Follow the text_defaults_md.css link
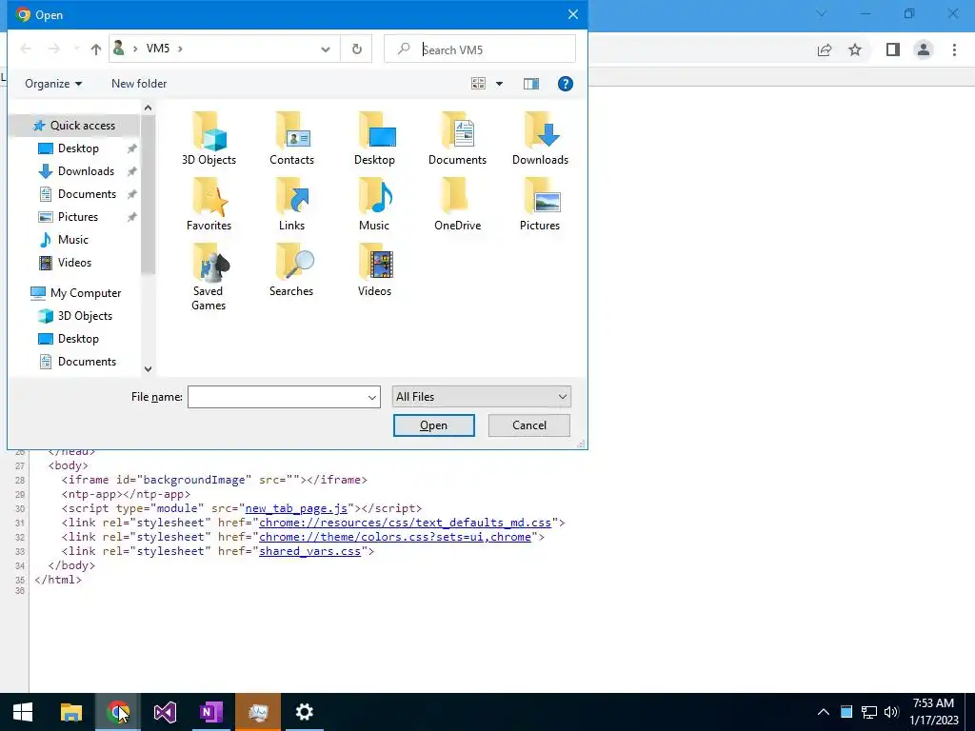This screenshot has width=975, height=731. coord(405,523)
